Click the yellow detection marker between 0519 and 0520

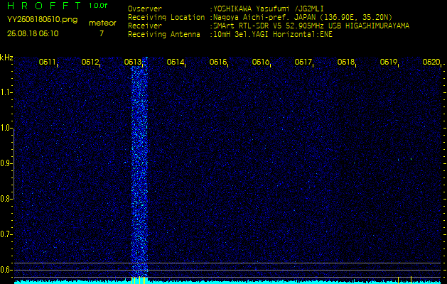411,280
